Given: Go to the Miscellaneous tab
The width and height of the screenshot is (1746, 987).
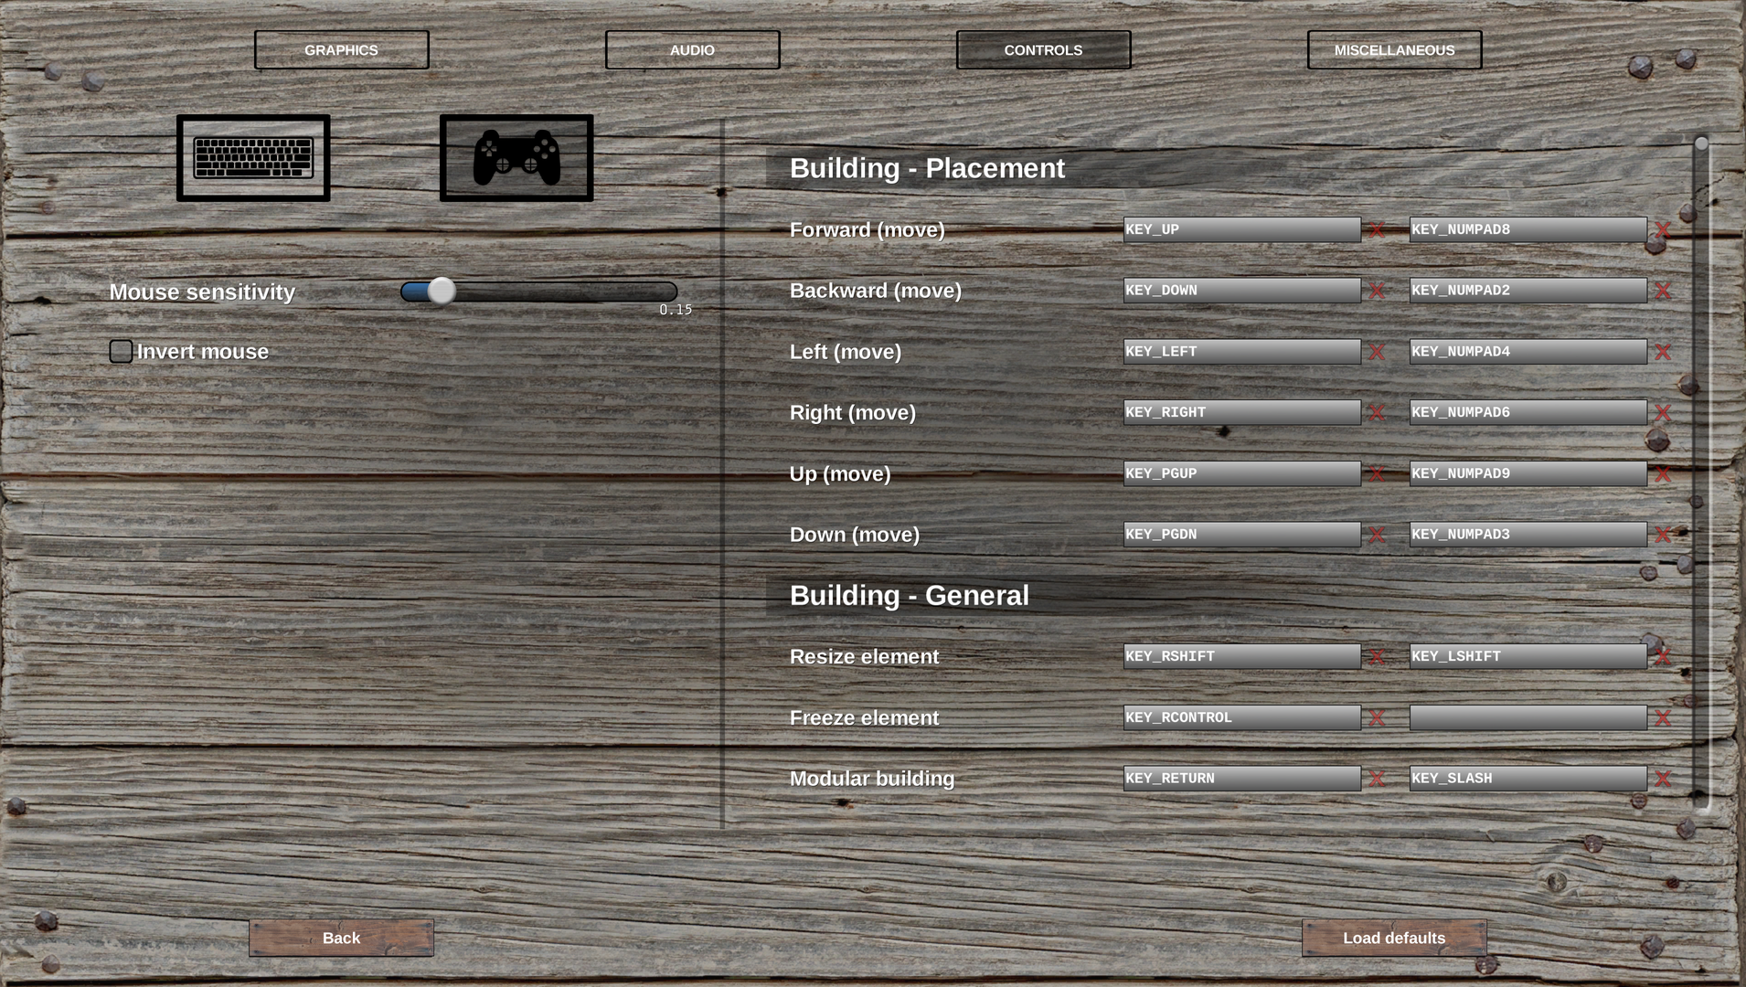Looking at the screenshot, I should [x=1394, y=50].
